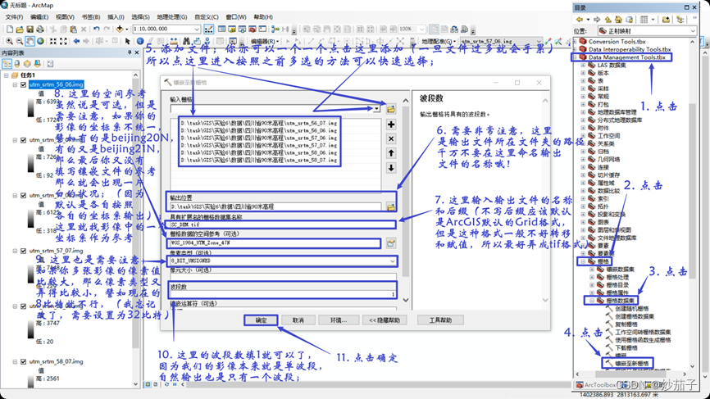Move selected raster down with arrow button
The image size is (710, 399).
pyautogui.click(x=391, y=168)
